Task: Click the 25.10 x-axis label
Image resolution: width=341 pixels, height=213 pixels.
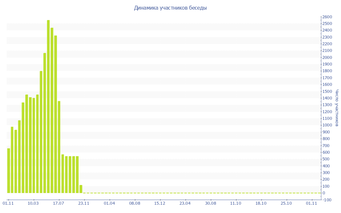Action: [286, 203]
